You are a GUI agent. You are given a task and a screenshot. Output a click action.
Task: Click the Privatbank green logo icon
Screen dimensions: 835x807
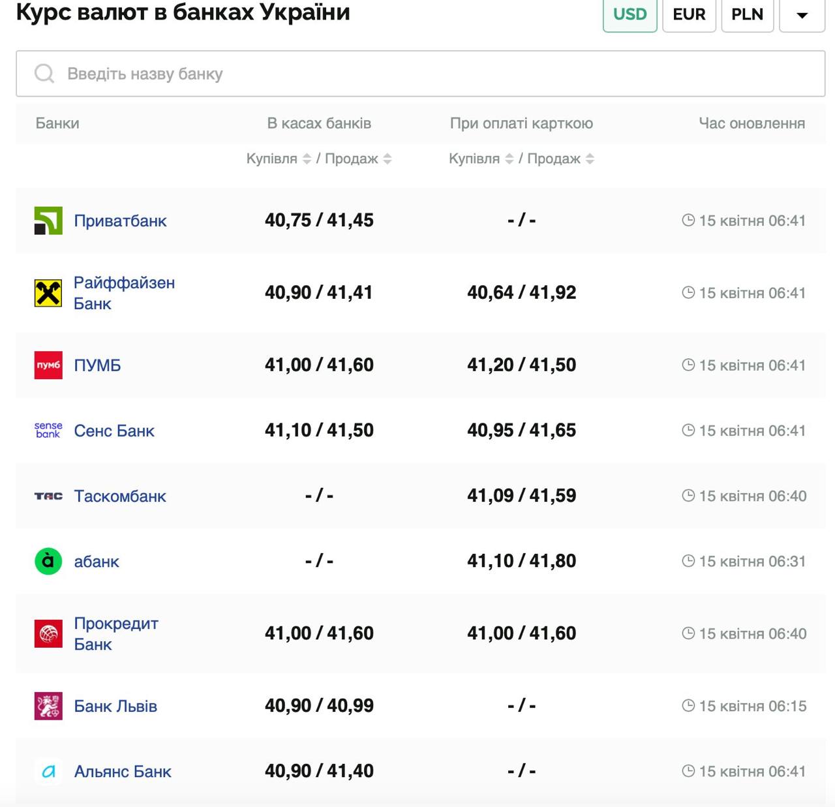click(x=48, y=221)
